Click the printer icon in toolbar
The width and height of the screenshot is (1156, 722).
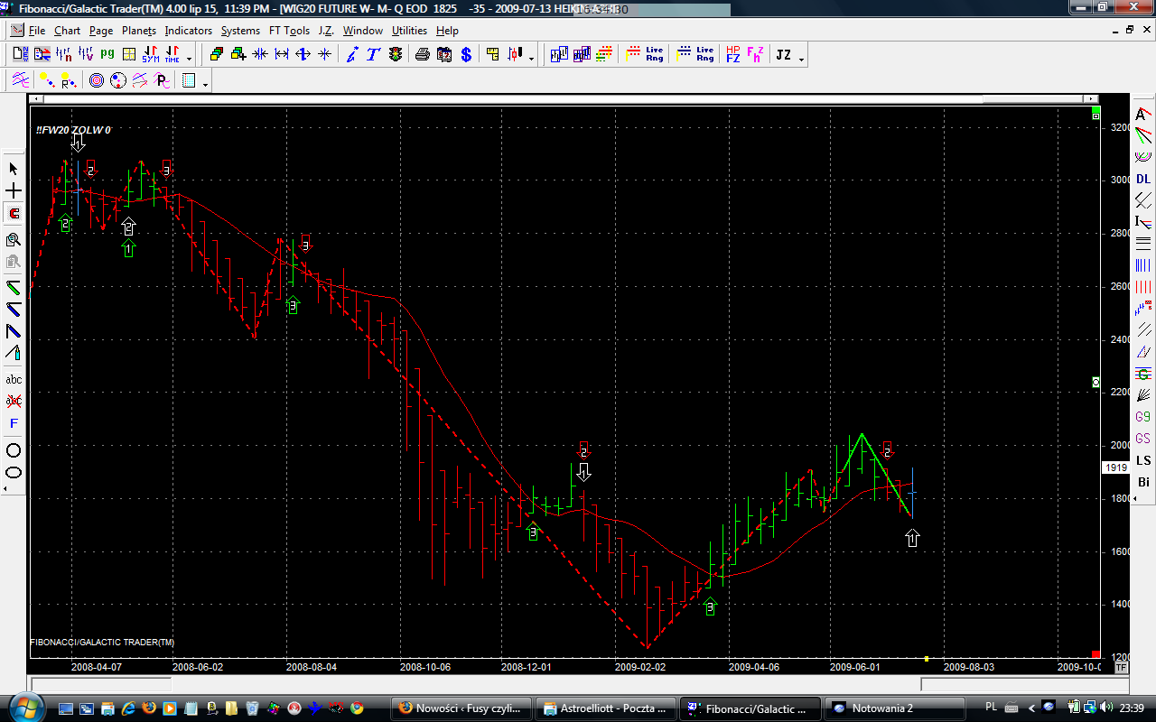(422, 55)
